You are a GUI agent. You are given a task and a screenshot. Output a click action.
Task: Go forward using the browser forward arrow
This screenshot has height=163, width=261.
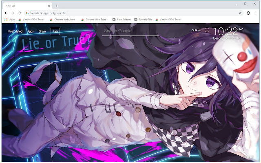point(13,13)
